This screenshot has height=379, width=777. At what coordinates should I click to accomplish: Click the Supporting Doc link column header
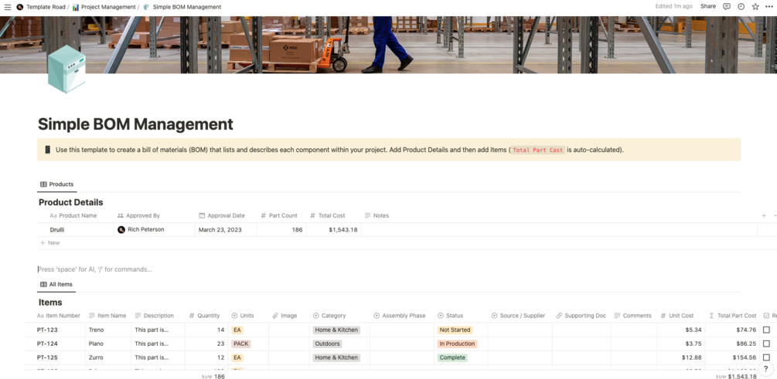(581, 316)
